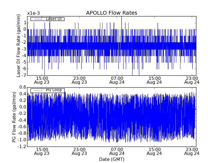Click the x1e-3 scale multiplier label
The height and width of the screenshot is (163, 218).
click(34, 13)
